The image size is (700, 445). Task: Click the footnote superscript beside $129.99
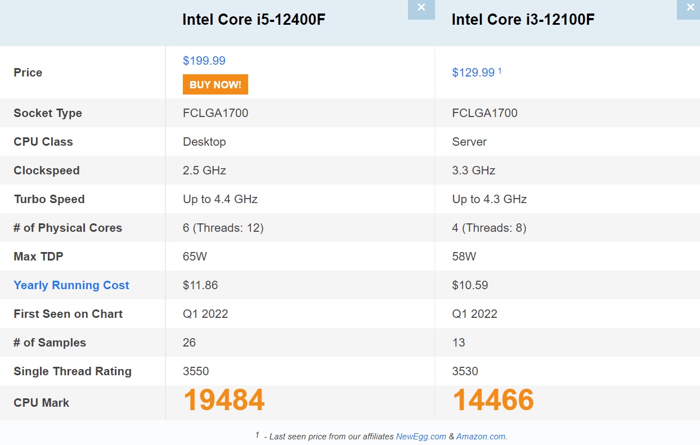pos(500,71)
